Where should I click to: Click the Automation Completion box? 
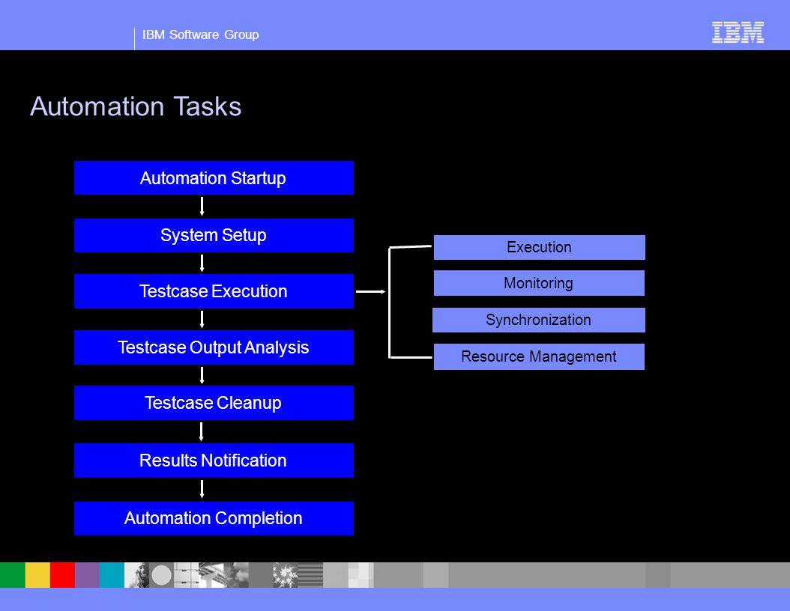tap(214, 518)
